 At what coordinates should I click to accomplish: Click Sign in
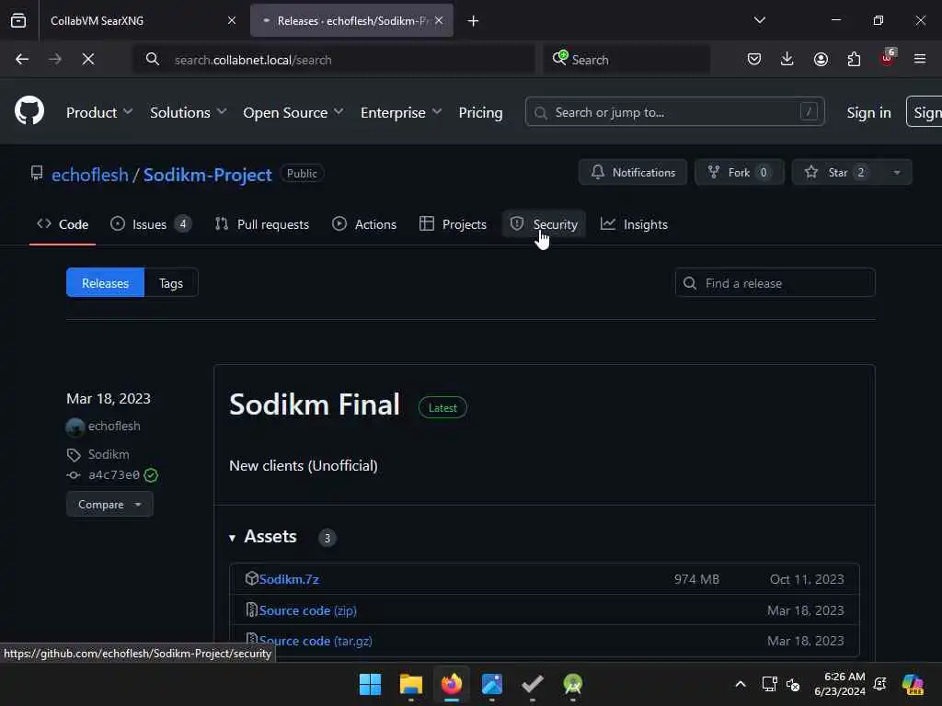pyautogui.click(x=868, y=112)
